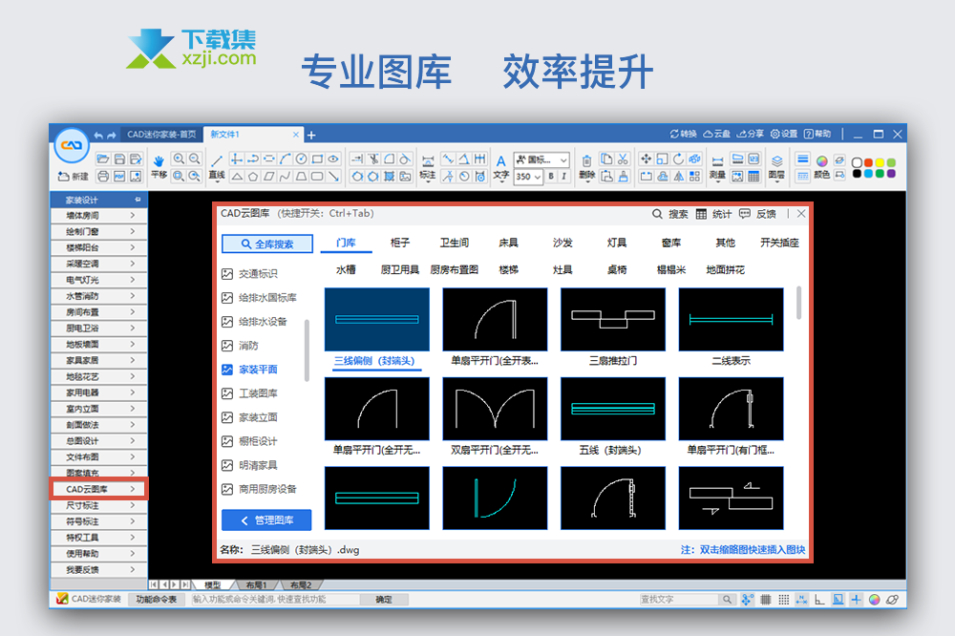Image resolution: width=955 pixels, height=636 pixels.
Task: Click the zoom in magnifier icon
Action: [179, 159]
